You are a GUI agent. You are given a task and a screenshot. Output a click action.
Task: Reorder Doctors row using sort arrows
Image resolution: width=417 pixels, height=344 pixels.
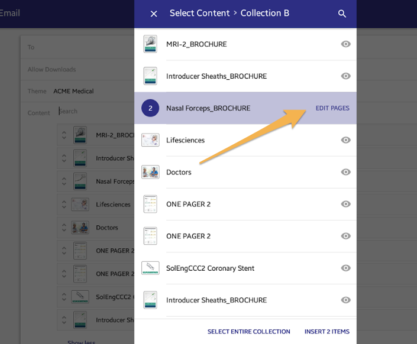tap(64, 228)
